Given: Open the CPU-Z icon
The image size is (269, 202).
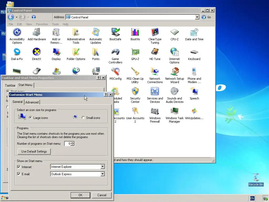Looking at the screenshot, I should [x=174, y=34].
